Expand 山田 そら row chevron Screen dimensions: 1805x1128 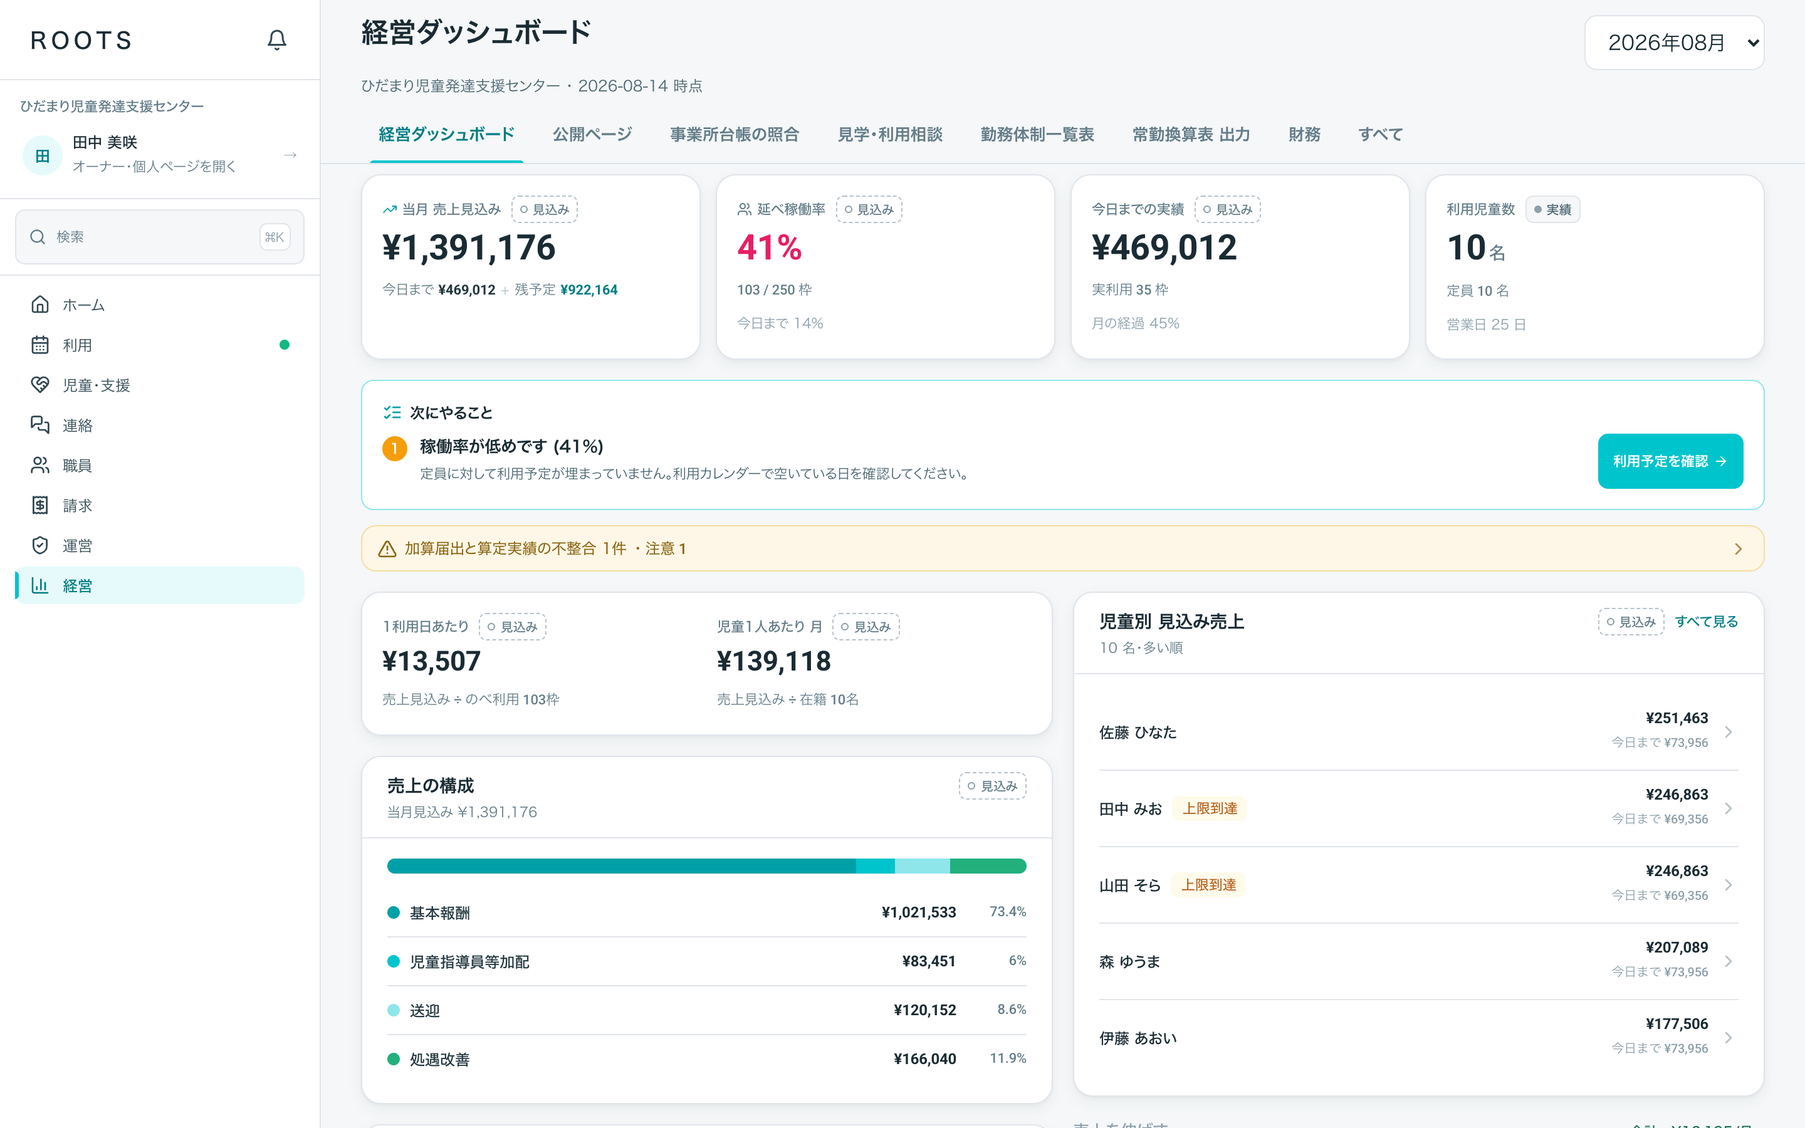click(x=1728, y=885)
